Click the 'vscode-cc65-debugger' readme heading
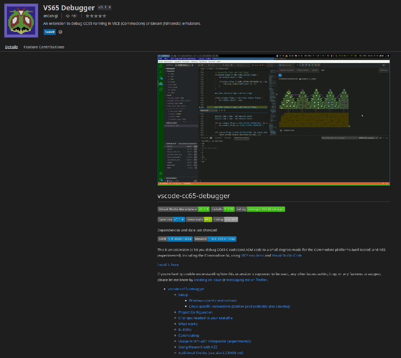 pyautogui.click(x=194, y=196)
